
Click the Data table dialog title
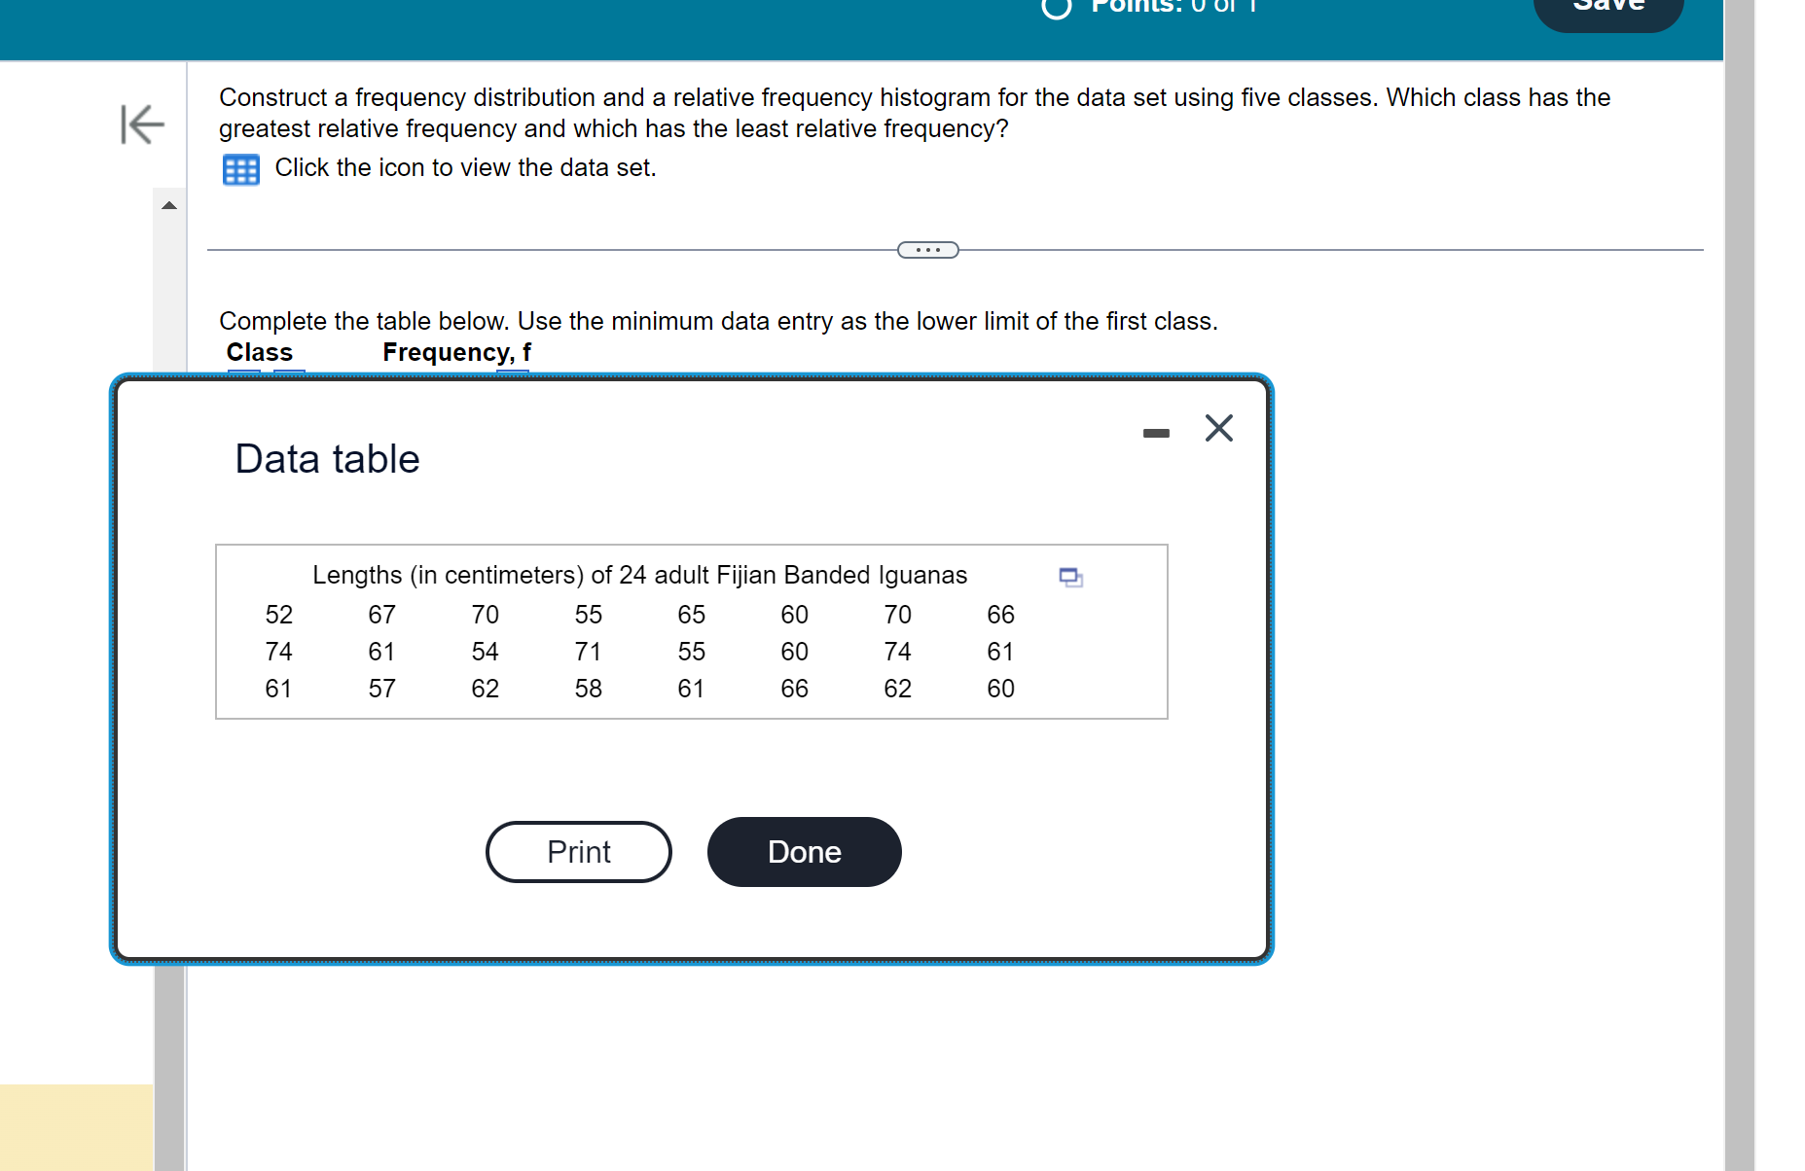point(326,458)
